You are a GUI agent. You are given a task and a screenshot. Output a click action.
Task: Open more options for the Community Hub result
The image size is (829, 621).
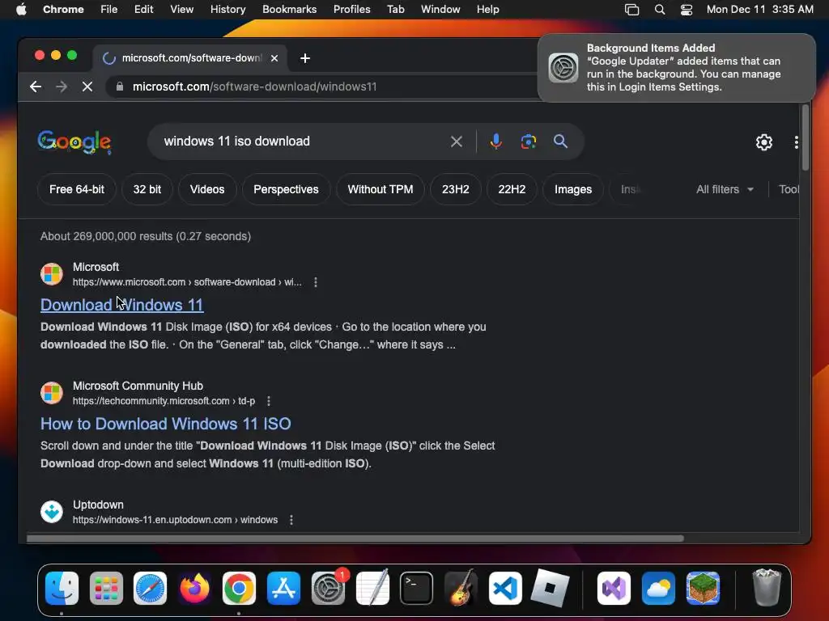[269, 401]
